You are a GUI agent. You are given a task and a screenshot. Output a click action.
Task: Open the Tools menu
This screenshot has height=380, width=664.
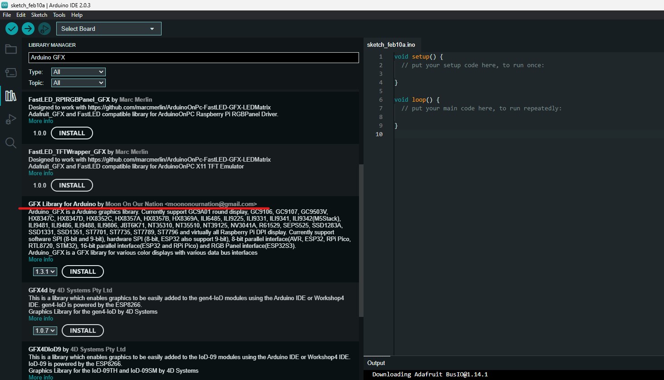pyautogui.click(x=59, y=15)
